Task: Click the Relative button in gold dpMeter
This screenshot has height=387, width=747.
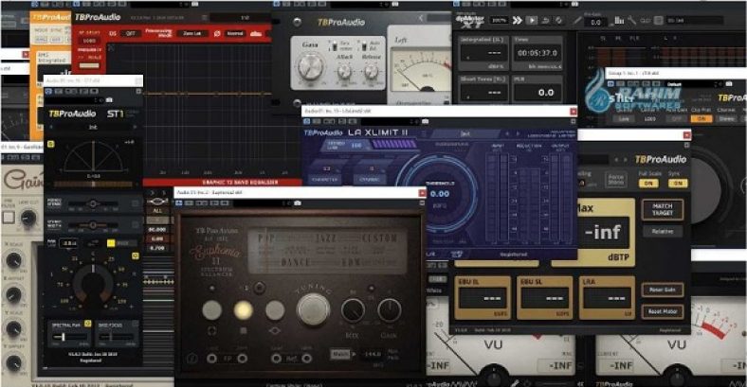Action: pyautogui.click(x=663, y=231)
